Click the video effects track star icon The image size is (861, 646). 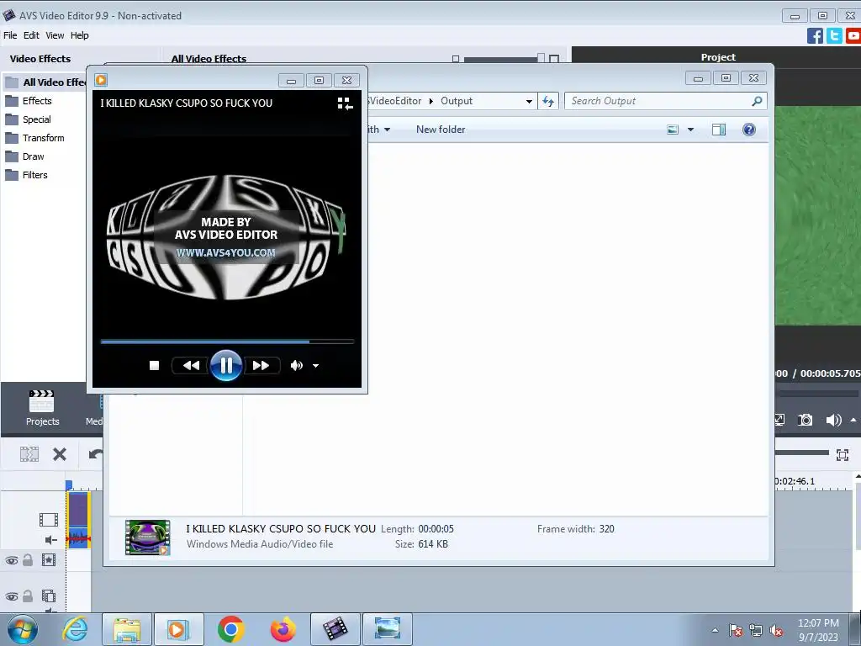pyautogui.click(x=49, y=559)
